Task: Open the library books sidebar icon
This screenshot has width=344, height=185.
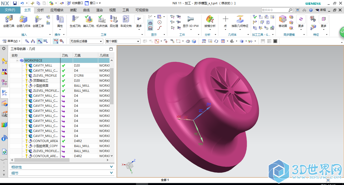Action: coord(4,124)
